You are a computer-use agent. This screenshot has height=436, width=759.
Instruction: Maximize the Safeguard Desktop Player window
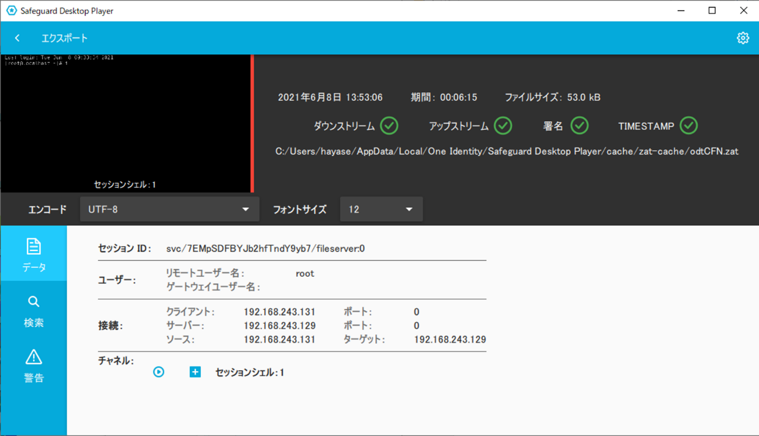pyautogui.click(x=712, y=11)
